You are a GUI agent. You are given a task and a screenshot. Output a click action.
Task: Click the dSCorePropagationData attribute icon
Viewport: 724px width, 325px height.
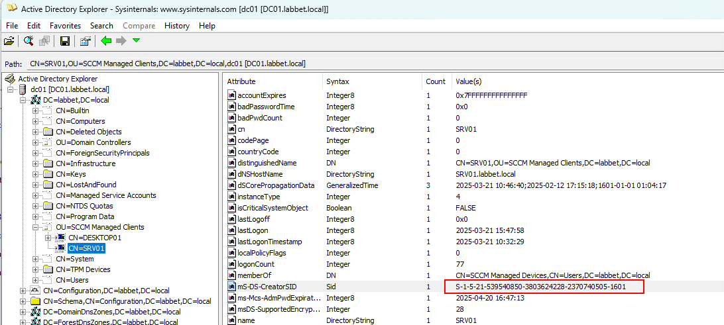(x=231, y=185)
